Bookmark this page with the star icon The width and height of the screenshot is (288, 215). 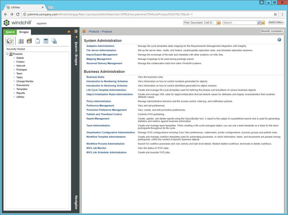point(275,14)
